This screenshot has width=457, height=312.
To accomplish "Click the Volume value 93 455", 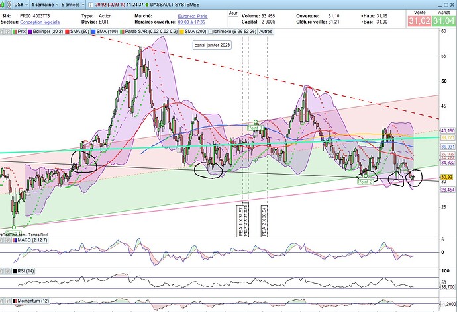I will coord(268,16).
